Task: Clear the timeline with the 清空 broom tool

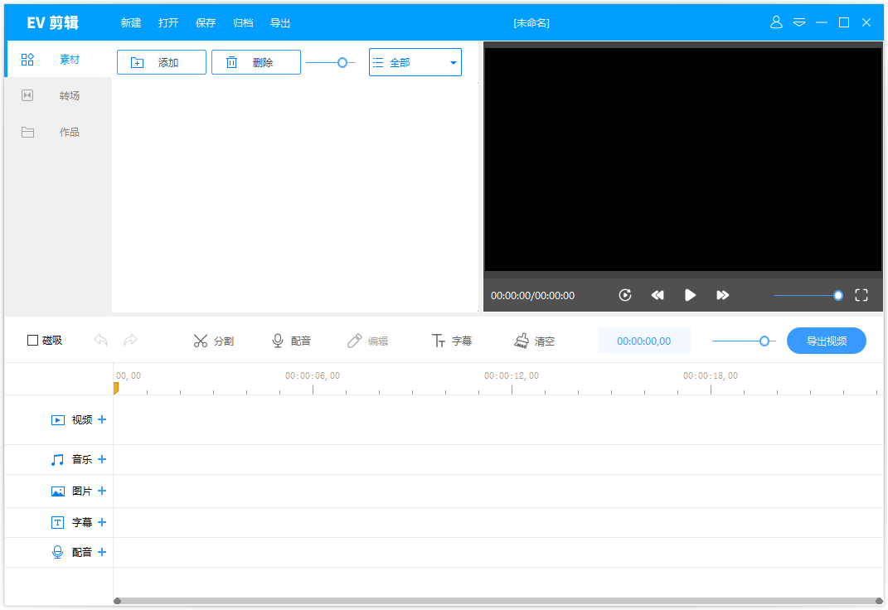Action: 534,341
